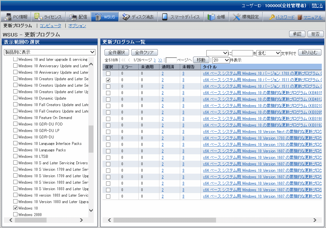Click the マニュアル book icon
The width and height of the screenshot is (326, 228).
click(x=299, y=17)
